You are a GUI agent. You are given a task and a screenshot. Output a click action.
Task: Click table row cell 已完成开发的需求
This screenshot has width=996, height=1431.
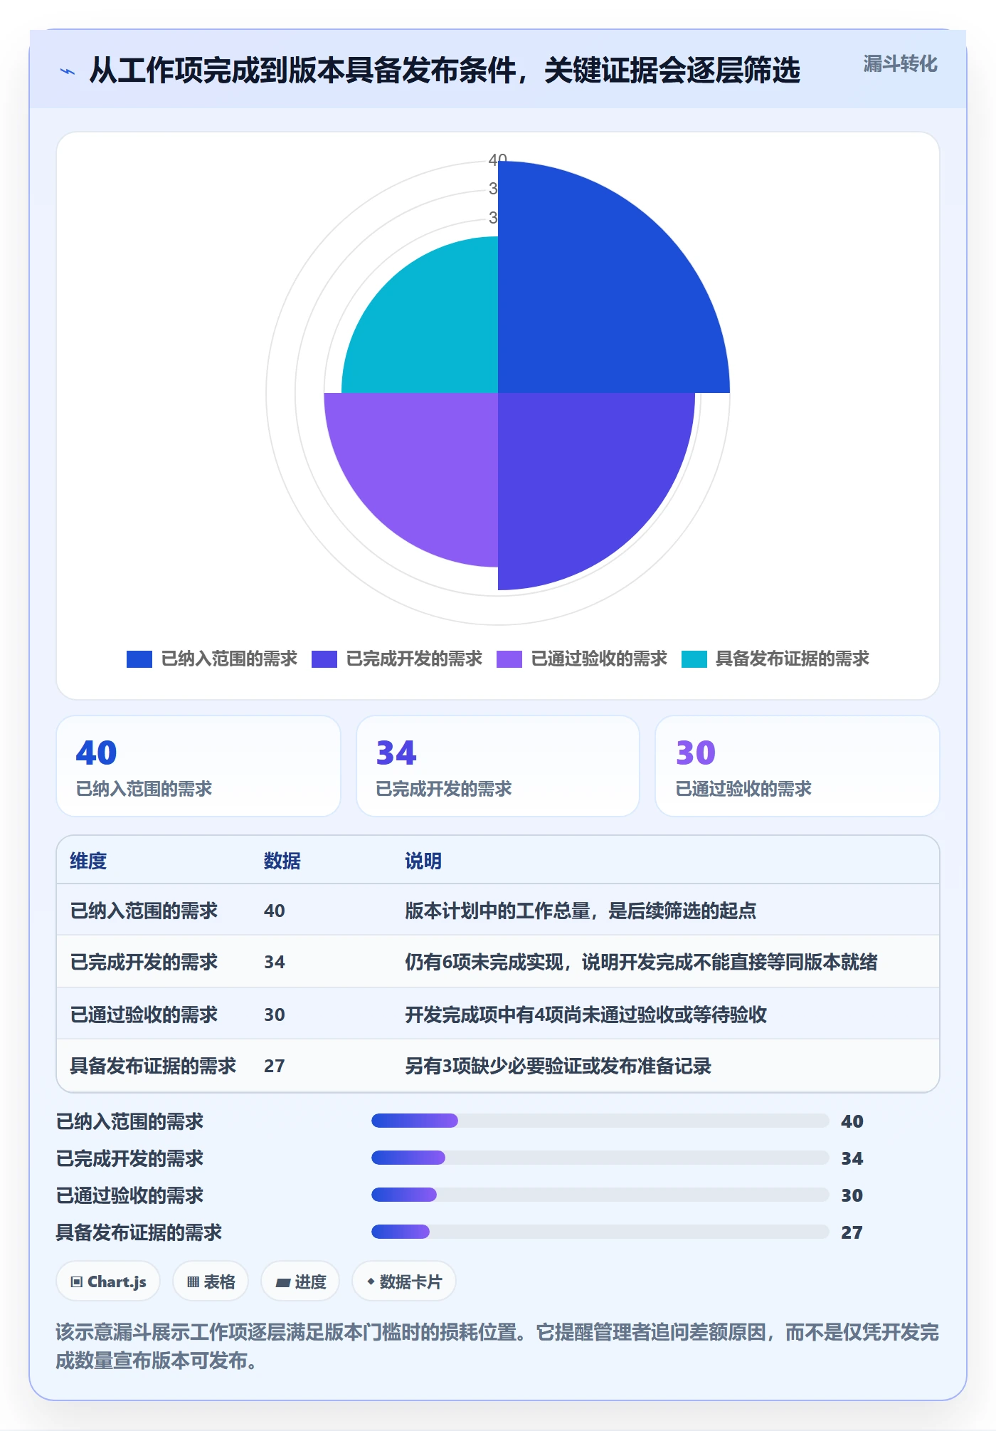tap(144, 962)
